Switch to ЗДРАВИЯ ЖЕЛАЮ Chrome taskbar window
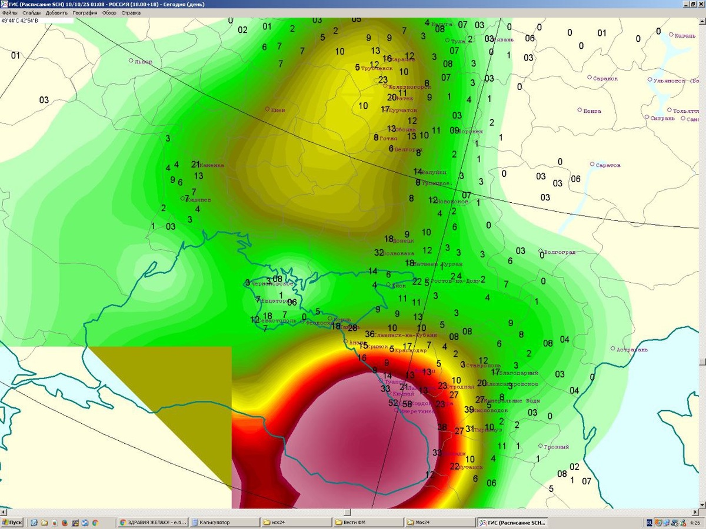The image size is (706, 529). point(153,522)
